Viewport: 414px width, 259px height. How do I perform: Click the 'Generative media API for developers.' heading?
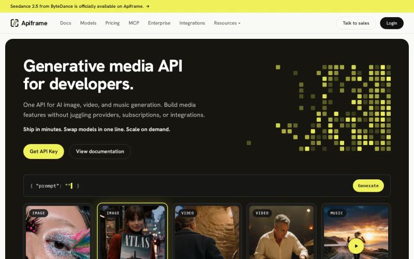pyautogui.click(x=102, y=75)
